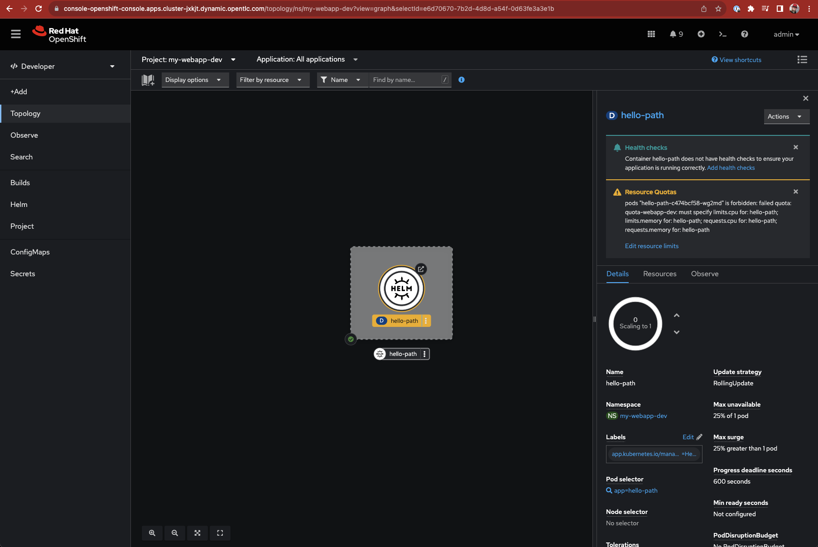Click the Edit resource limits link
This screenshot has height=547, width=818.
coord(651,246)
